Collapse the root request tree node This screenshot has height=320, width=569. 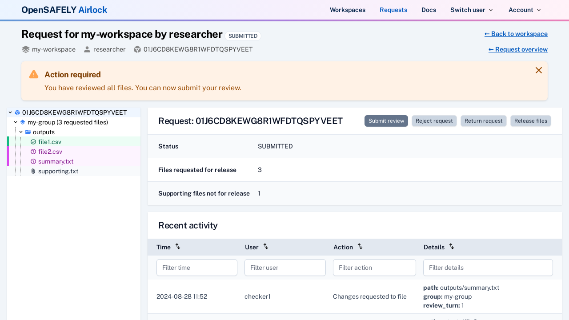coord(10,112)
